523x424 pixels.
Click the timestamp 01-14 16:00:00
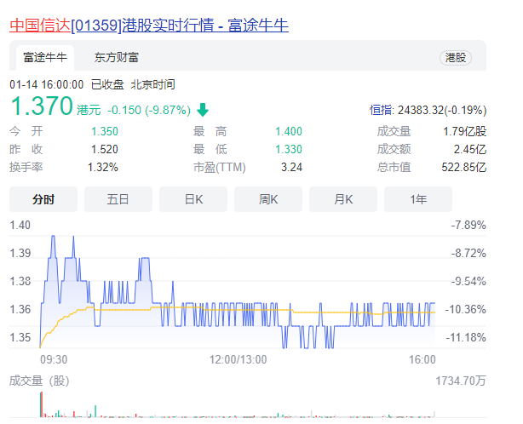[46, 84]
